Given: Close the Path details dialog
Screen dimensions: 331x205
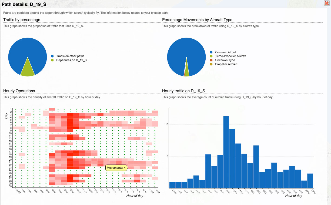Looking at the screenshot, I should [326, 3].
